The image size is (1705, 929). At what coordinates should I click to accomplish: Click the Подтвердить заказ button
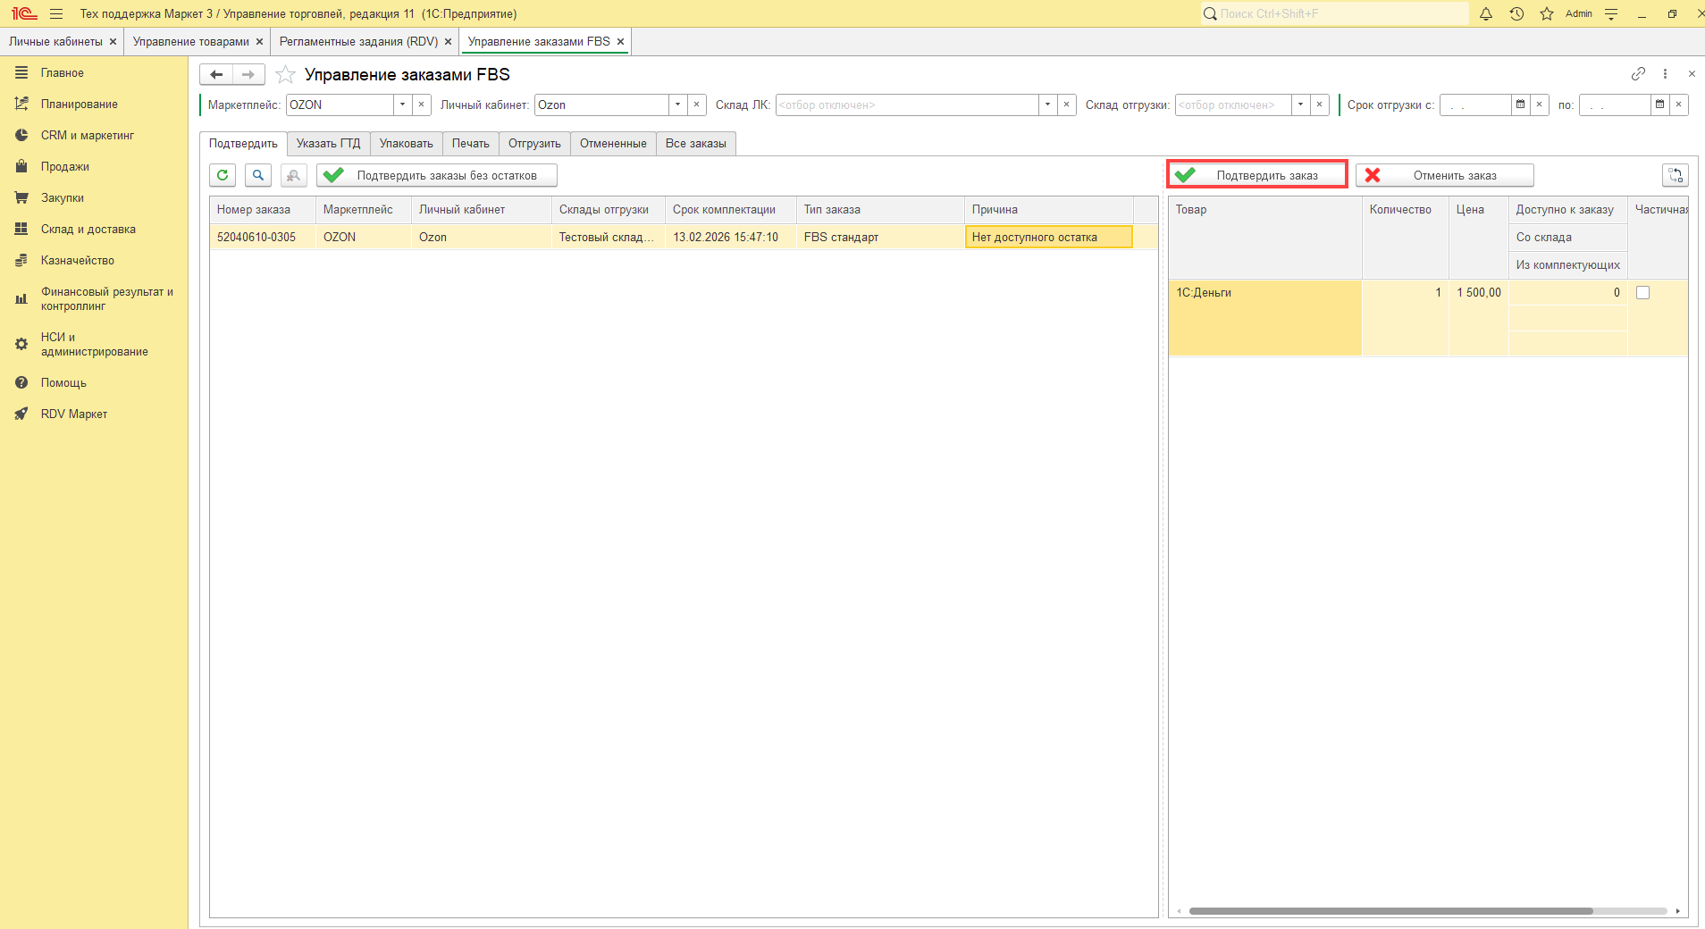[1257, 175]
